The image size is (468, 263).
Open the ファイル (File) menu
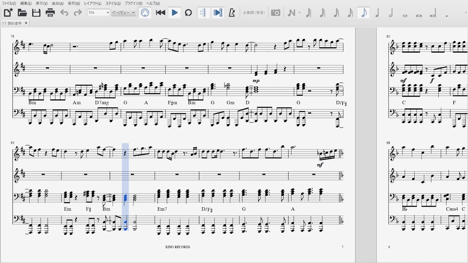coord(9,3)
